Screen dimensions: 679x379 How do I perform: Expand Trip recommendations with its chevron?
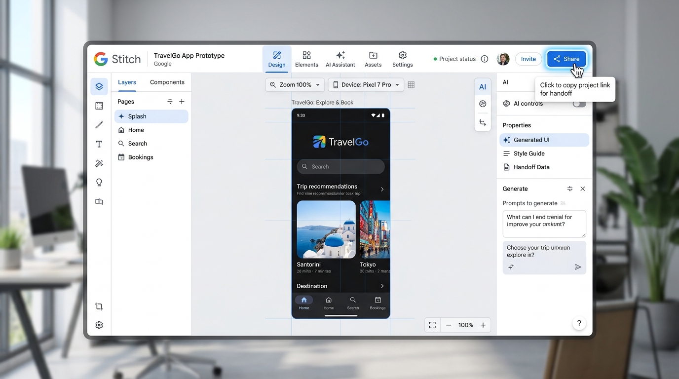382,189
